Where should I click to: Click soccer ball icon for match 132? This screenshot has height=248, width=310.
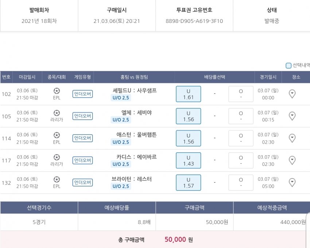click(57, 179)
